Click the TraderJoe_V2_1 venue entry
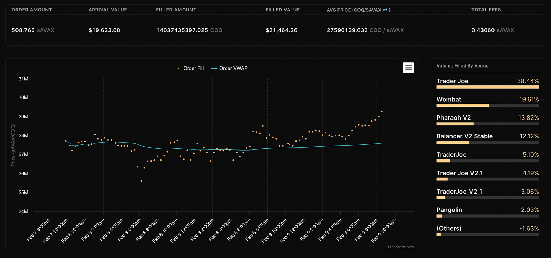551x258 pixels. pos(488,194)
